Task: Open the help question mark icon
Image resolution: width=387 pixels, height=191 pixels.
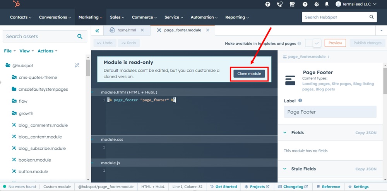Action: tap(305, 4)
